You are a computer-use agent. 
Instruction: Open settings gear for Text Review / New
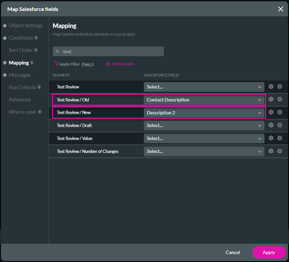(271, 112)
